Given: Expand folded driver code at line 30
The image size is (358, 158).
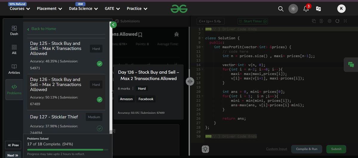Looking at the screenshot, I should click(209, 136).
